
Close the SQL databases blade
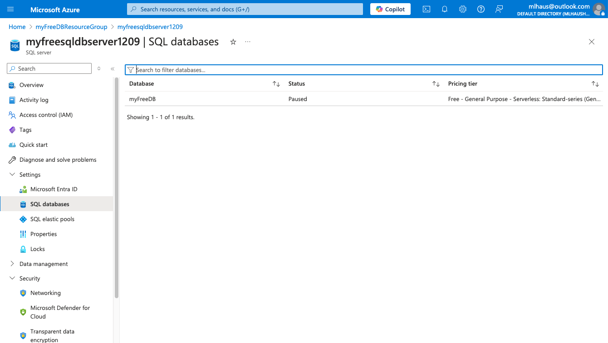click(x=592, y=42)
